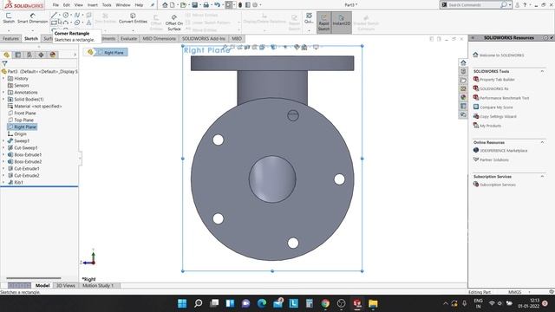This screenshot has height=312, width=555.
Task: Switch to the Features tab
Action: pos(10,38)
